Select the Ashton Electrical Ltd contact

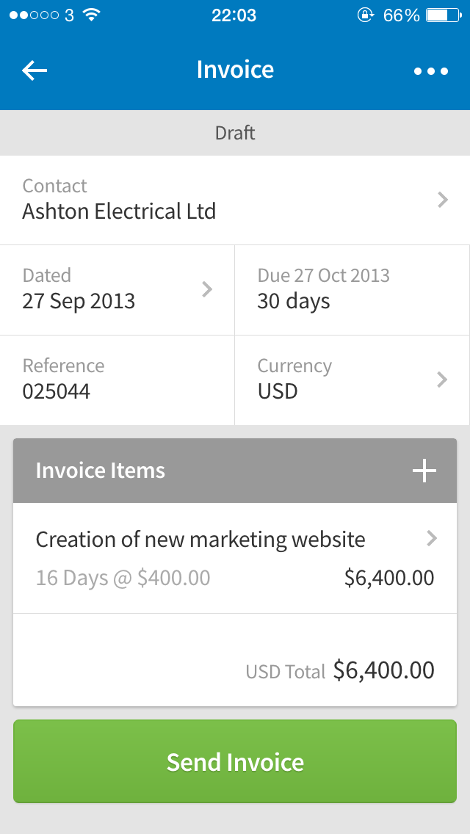[x=119, y=211]
